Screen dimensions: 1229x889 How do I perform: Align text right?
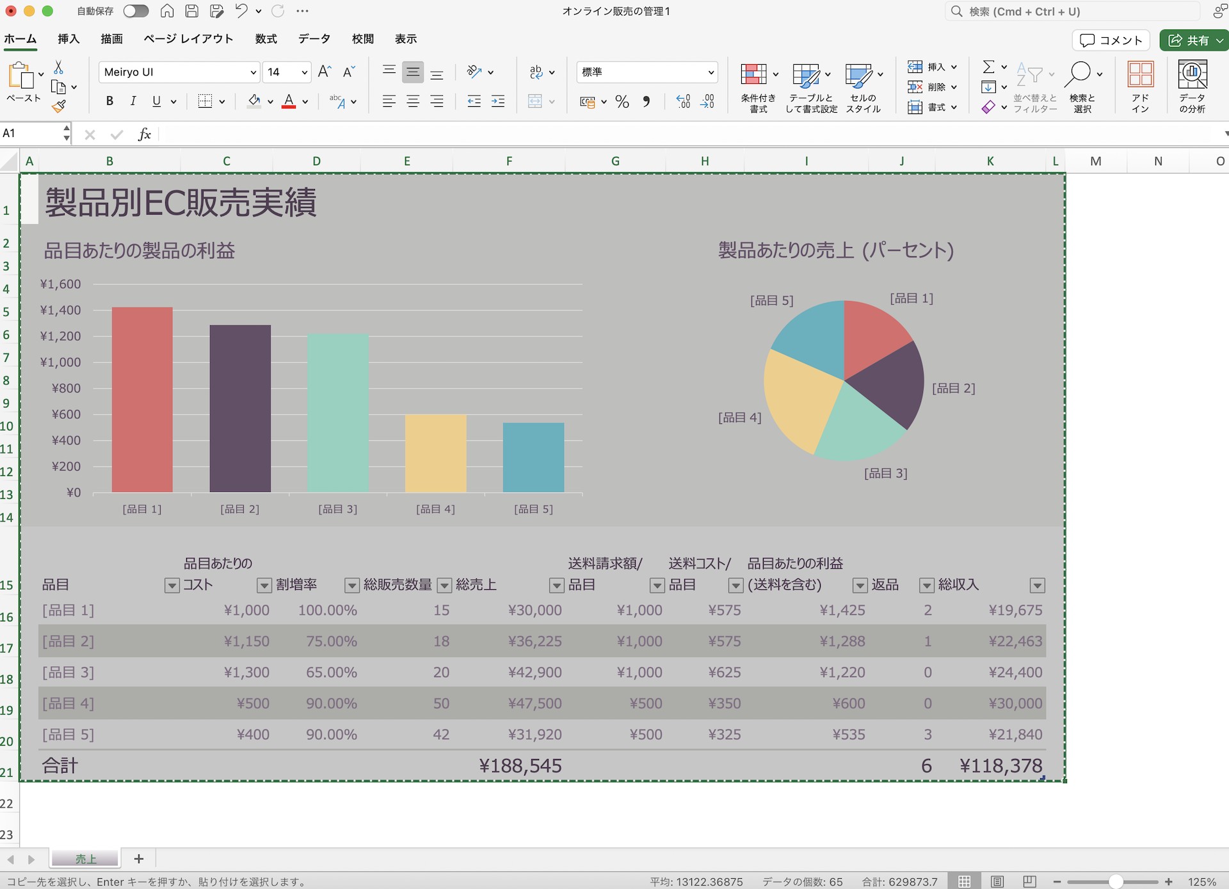coord(437,101)
